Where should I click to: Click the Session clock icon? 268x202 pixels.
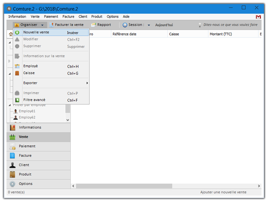click(x=125, y=25)
